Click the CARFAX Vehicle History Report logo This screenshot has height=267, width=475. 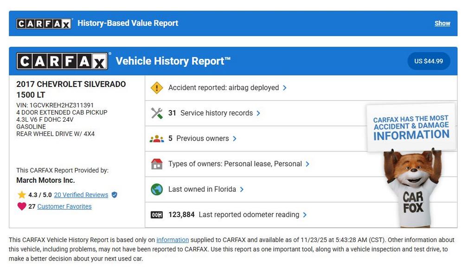click(62, 61)
